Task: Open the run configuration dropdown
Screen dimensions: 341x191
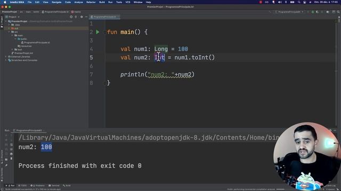Action: pos(289,12)
